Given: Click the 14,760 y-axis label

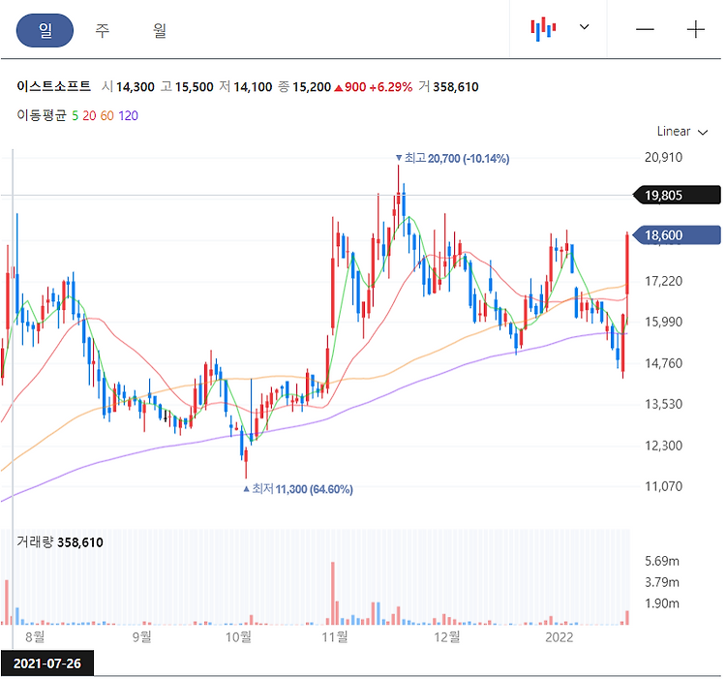Looking at the screenshot, I should coord(663,363).
